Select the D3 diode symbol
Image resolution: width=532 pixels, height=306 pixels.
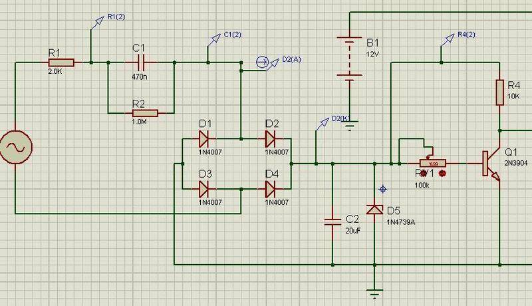click(203, 189)
